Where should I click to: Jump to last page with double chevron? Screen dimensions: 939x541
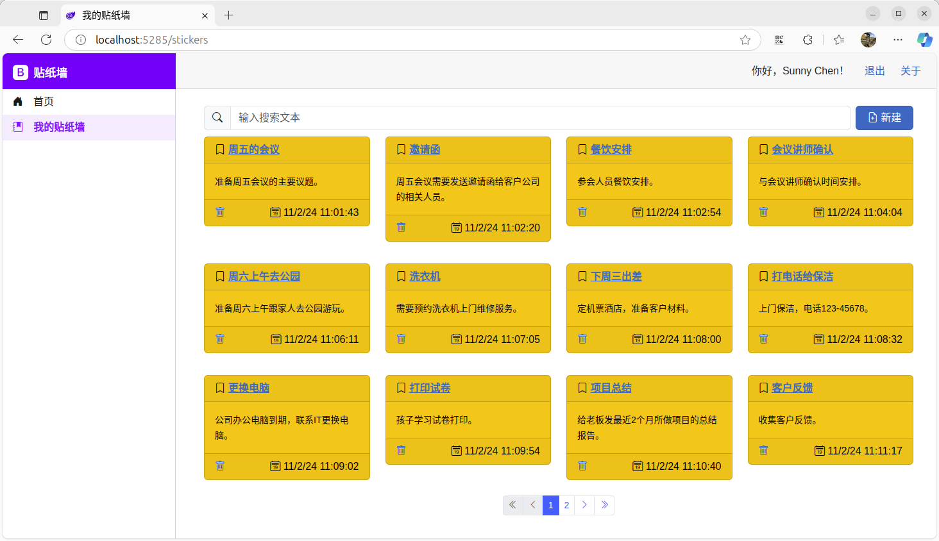[x=604, y=505]
